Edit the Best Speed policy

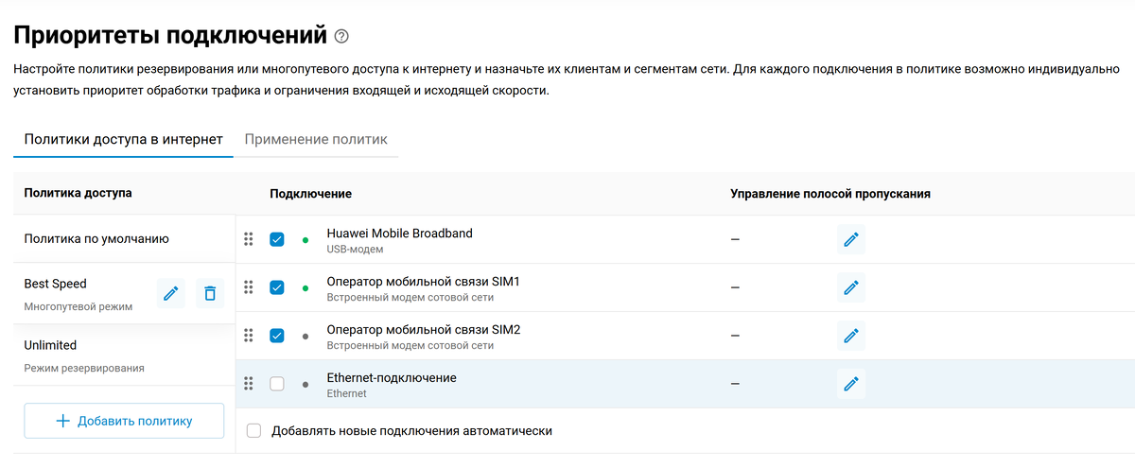pos(171,294)
